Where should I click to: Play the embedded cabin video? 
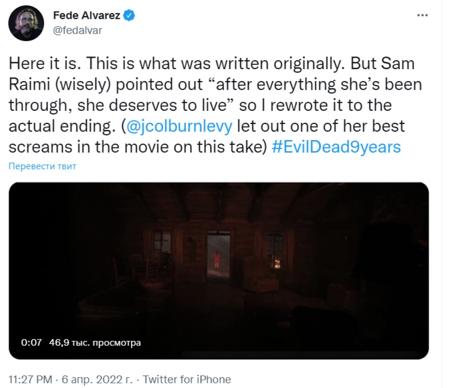[219, 270]
